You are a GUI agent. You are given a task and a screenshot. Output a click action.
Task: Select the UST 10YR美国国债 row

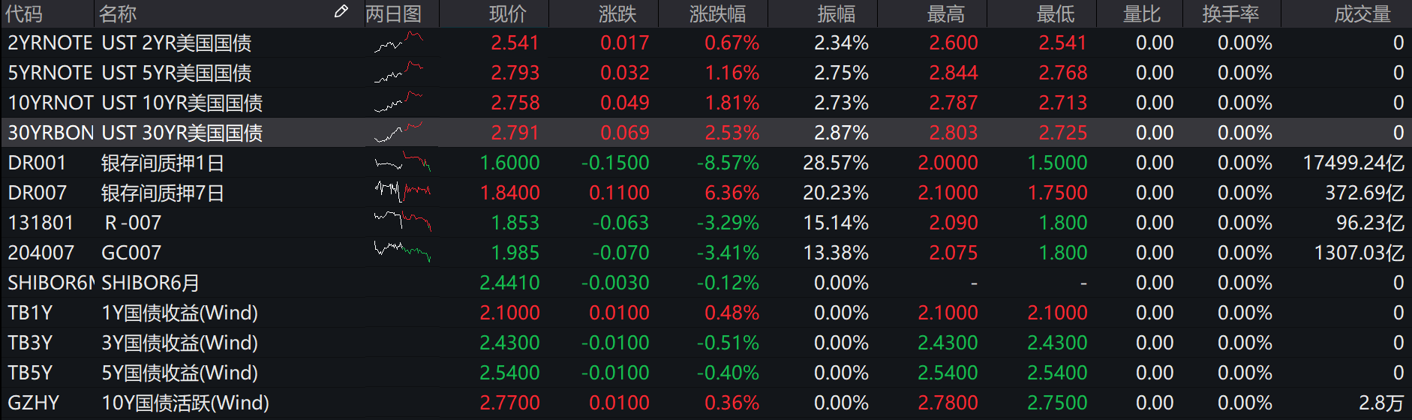click(182, 103)
